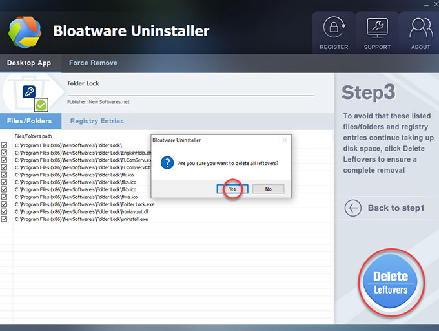Select the uninstall.exe path row
Image resolution: width=439 pixels, height=331 pixels.
pos(81,219)
